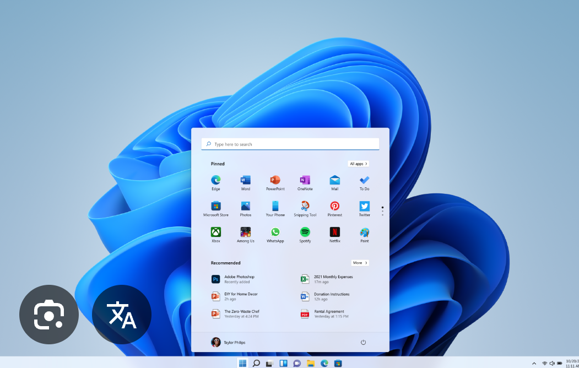Open the Photos app
579x368 pixels.
pos(245,208)
